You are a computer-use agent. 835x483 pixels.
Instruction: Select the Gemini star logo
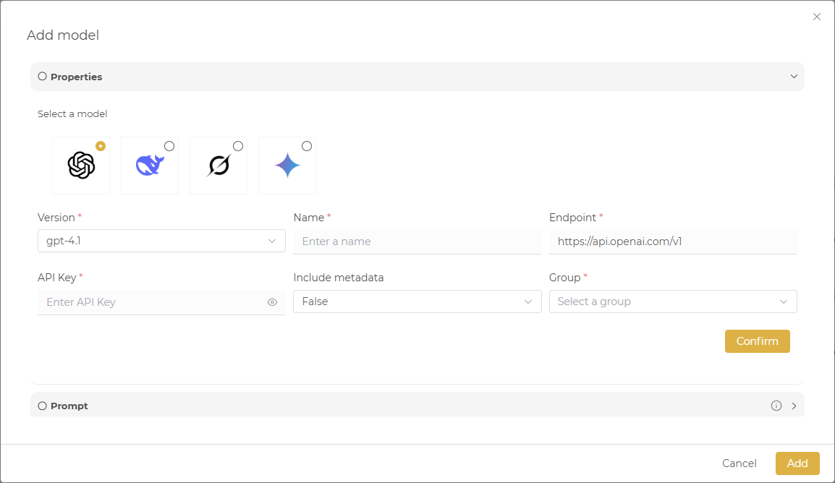pyautogui.click(x=287, y=166)
